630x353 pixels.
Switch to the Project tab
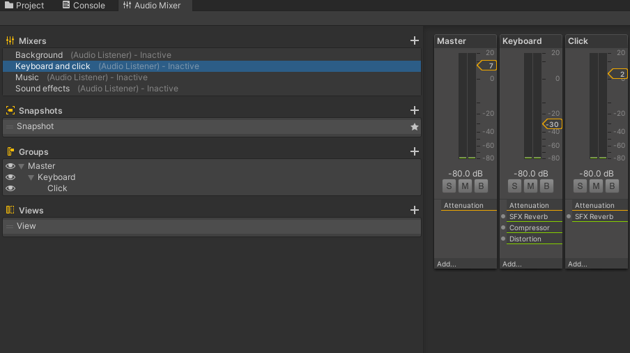pos(24,6)
